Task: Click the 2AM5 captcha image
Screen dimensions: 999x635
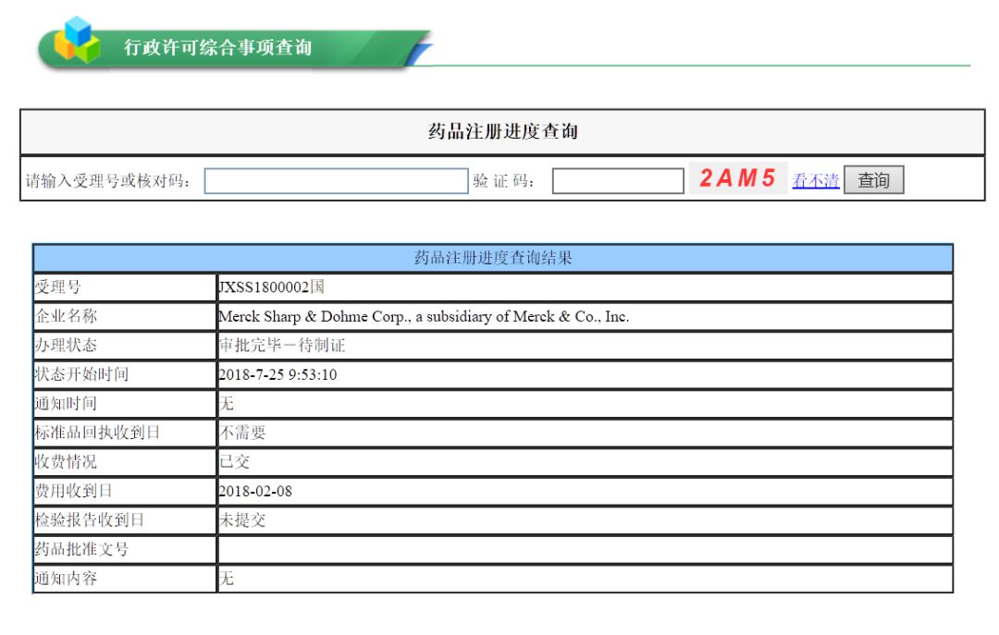Action: tap(738, 178)
